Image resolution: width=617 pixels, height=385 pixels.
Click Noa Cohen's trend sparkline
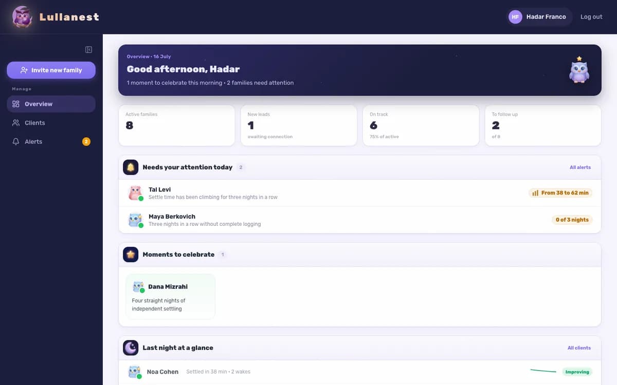543,371
